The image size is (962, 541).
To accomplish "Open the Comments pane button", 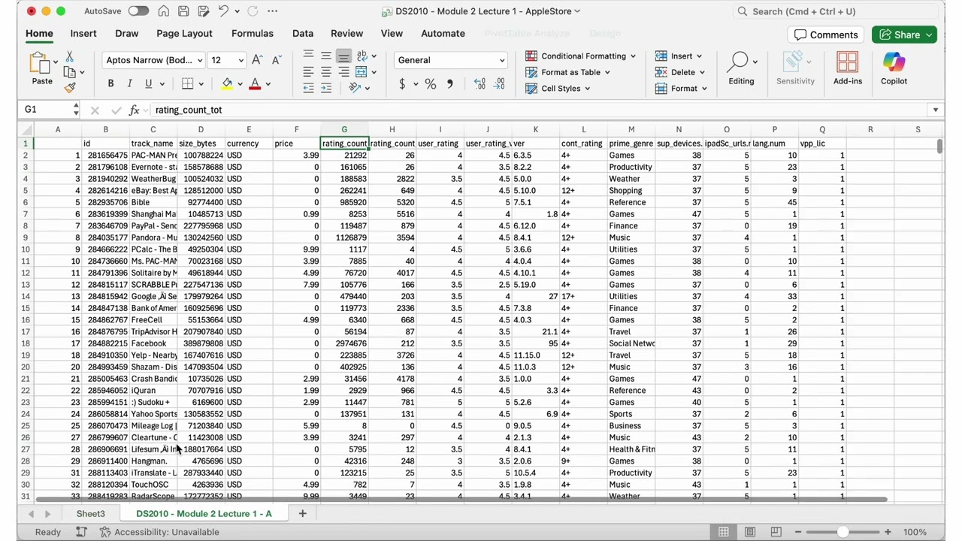I will coord(825,35).
